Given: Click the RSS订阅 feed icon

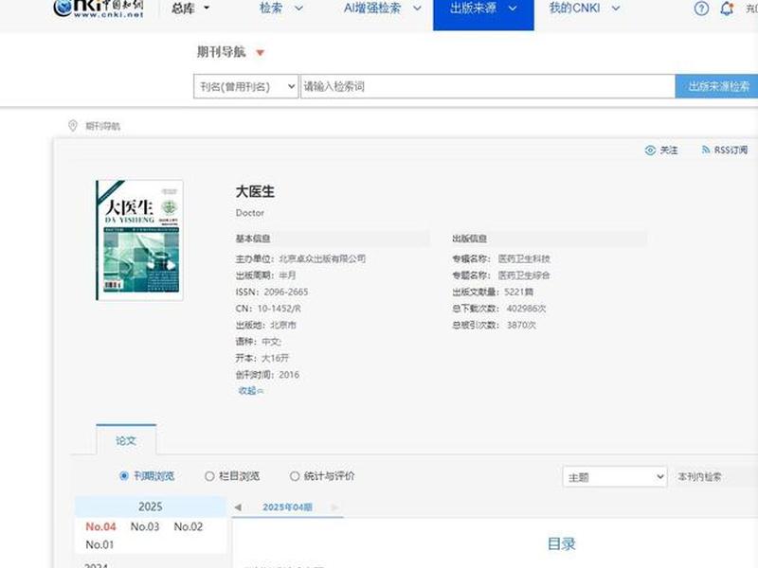Looking at the screenshot, I should coord(705,151).
